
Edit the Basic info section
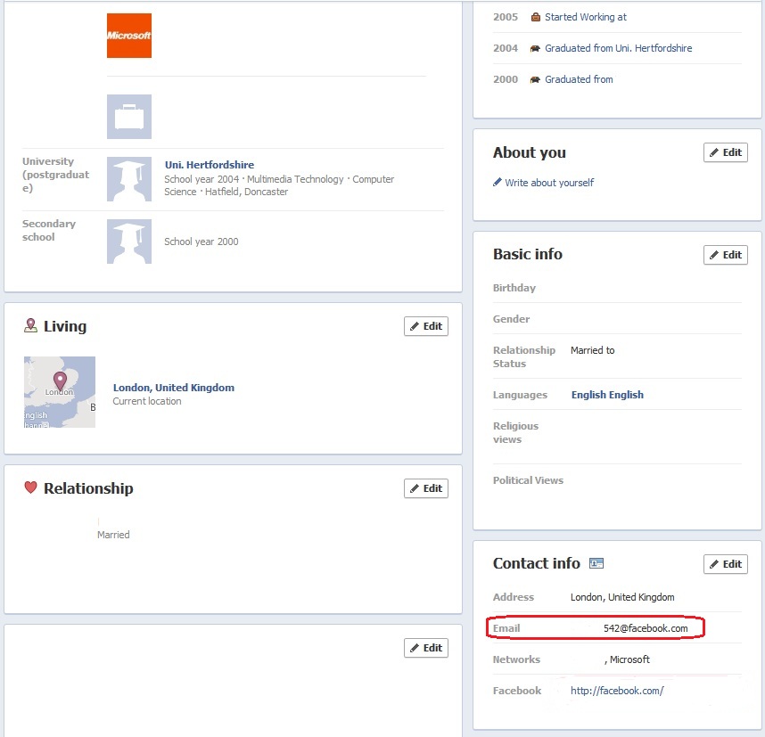pos(725,254)
